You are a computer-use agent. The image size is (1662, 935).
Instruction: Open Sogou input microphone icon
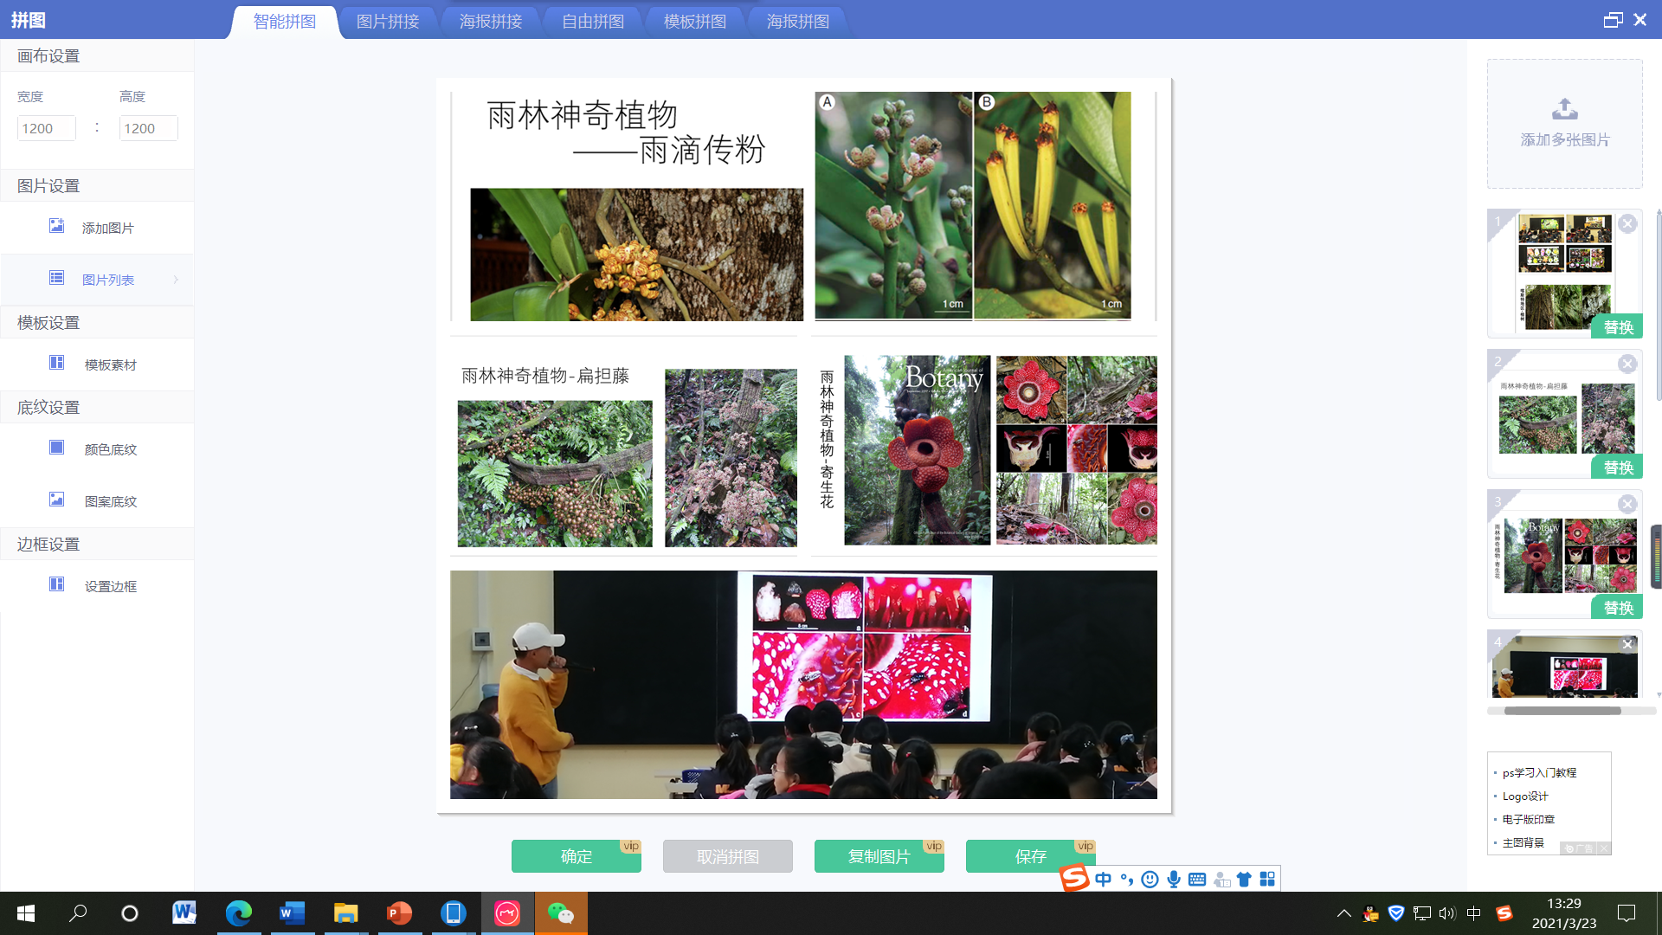coord(1173,880)
